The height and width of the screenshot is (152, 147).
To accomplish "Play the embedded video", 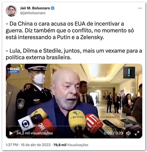I will 11,133.
